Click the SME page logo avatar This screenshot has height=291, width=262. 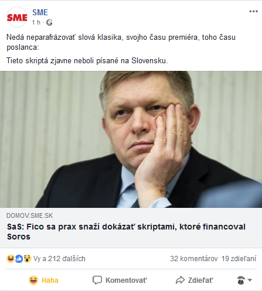[x=17, y=17]
